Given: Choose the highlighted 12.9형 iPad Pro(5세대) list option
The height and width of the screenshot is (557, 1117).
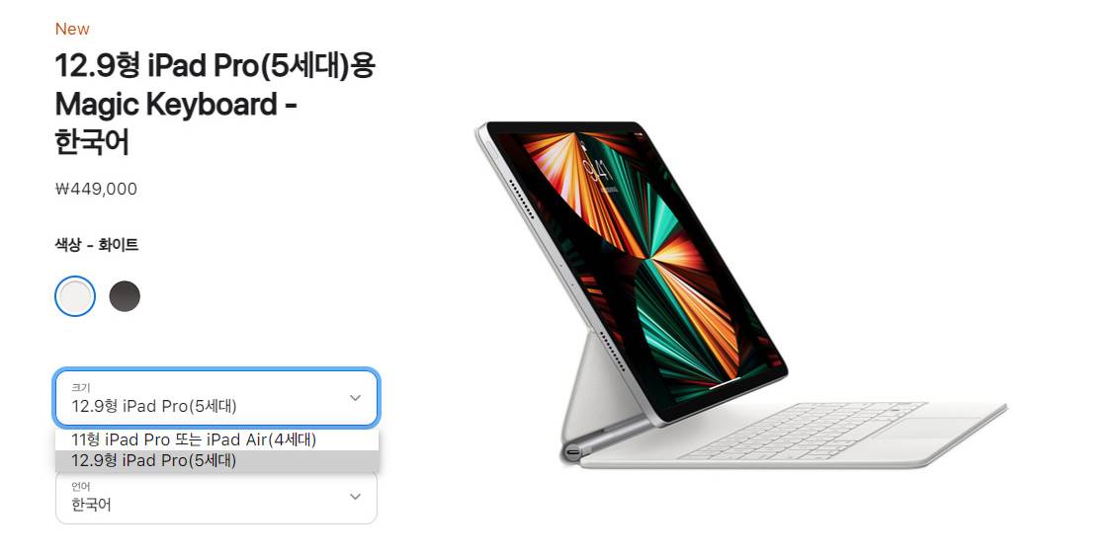Looking at the screenshot, I should pyautogui.click(x=216, y=460).
